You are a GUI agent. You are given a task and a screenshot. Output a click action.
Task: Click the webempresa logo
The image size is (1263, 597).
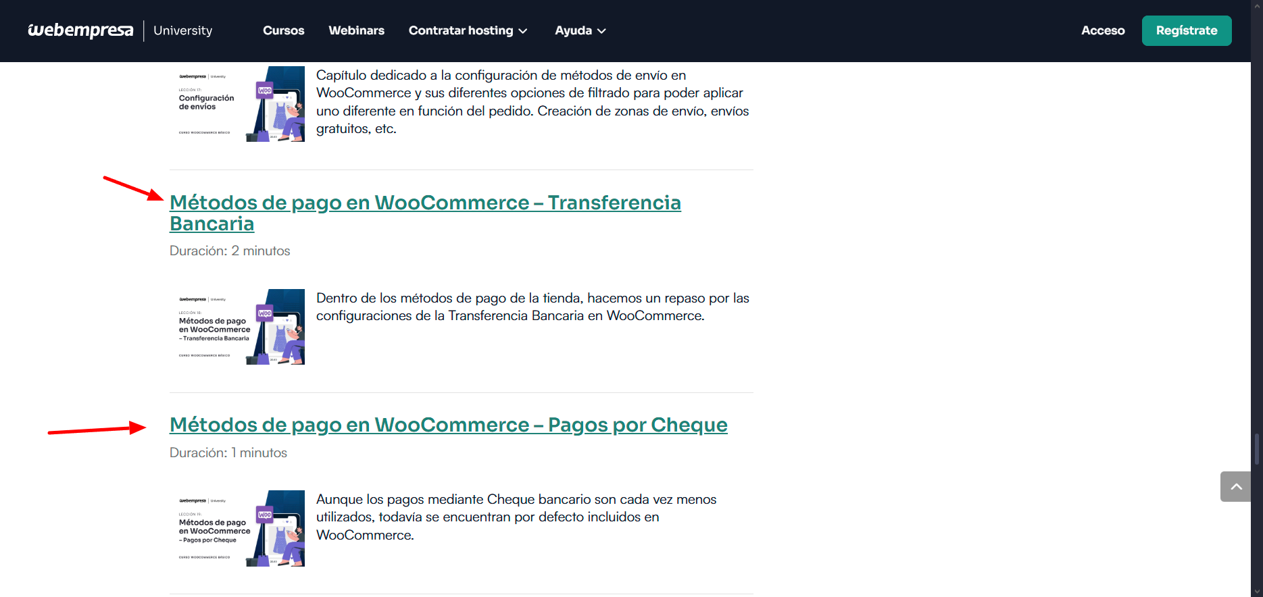tap(80, 30)
